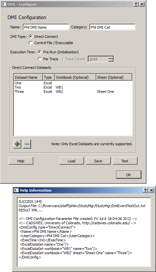This screenshot has width=156, height=272.
Task: Sort by the Dataset Name column header
Action: click(x=28, y=77)
